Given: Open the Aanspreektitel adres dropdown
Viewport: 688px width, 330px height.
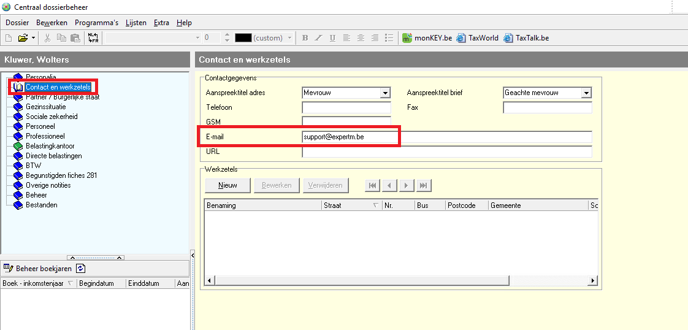Looking at the screenshot, I should pyautogui.click(x=385, y=93).
